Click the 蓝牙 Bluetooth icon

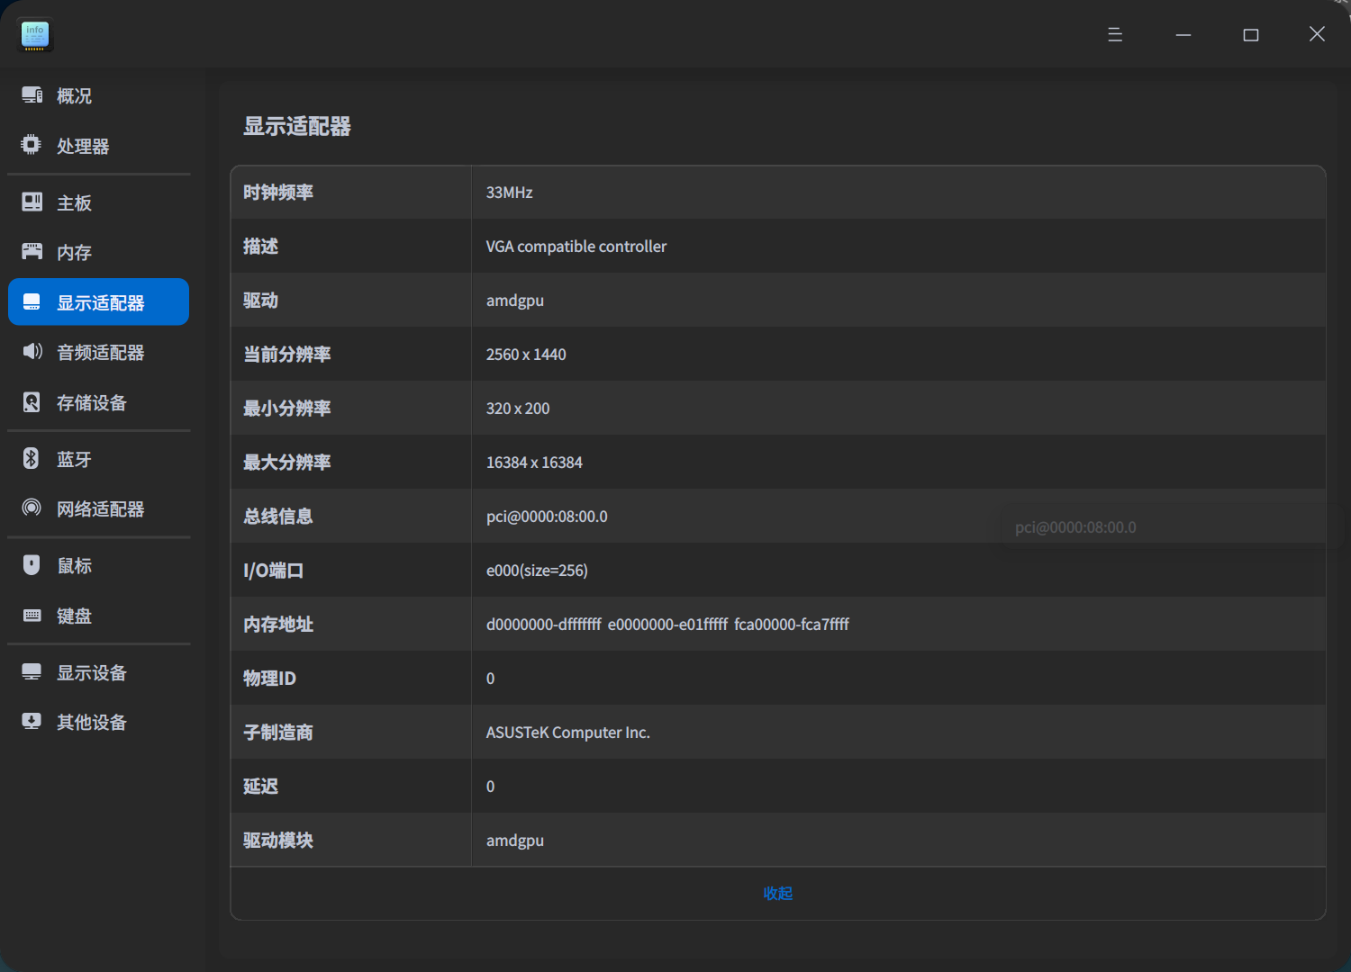[x=32, y=458]
